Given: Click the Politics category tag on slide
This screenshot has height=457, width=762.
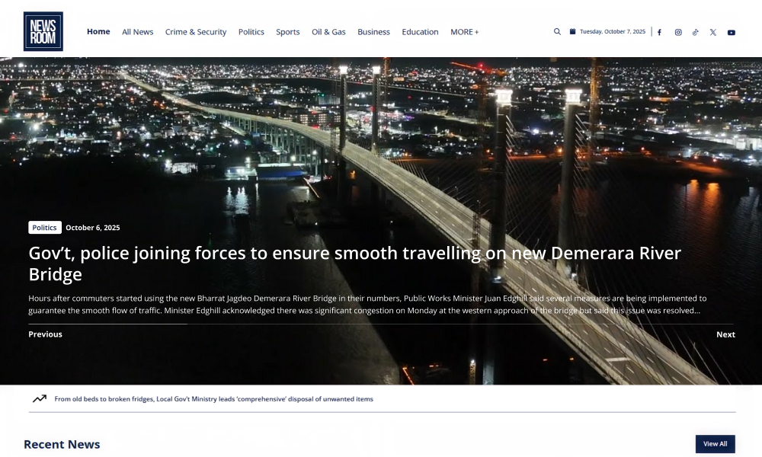Looking at the screenshot, I should click(45, 228).
